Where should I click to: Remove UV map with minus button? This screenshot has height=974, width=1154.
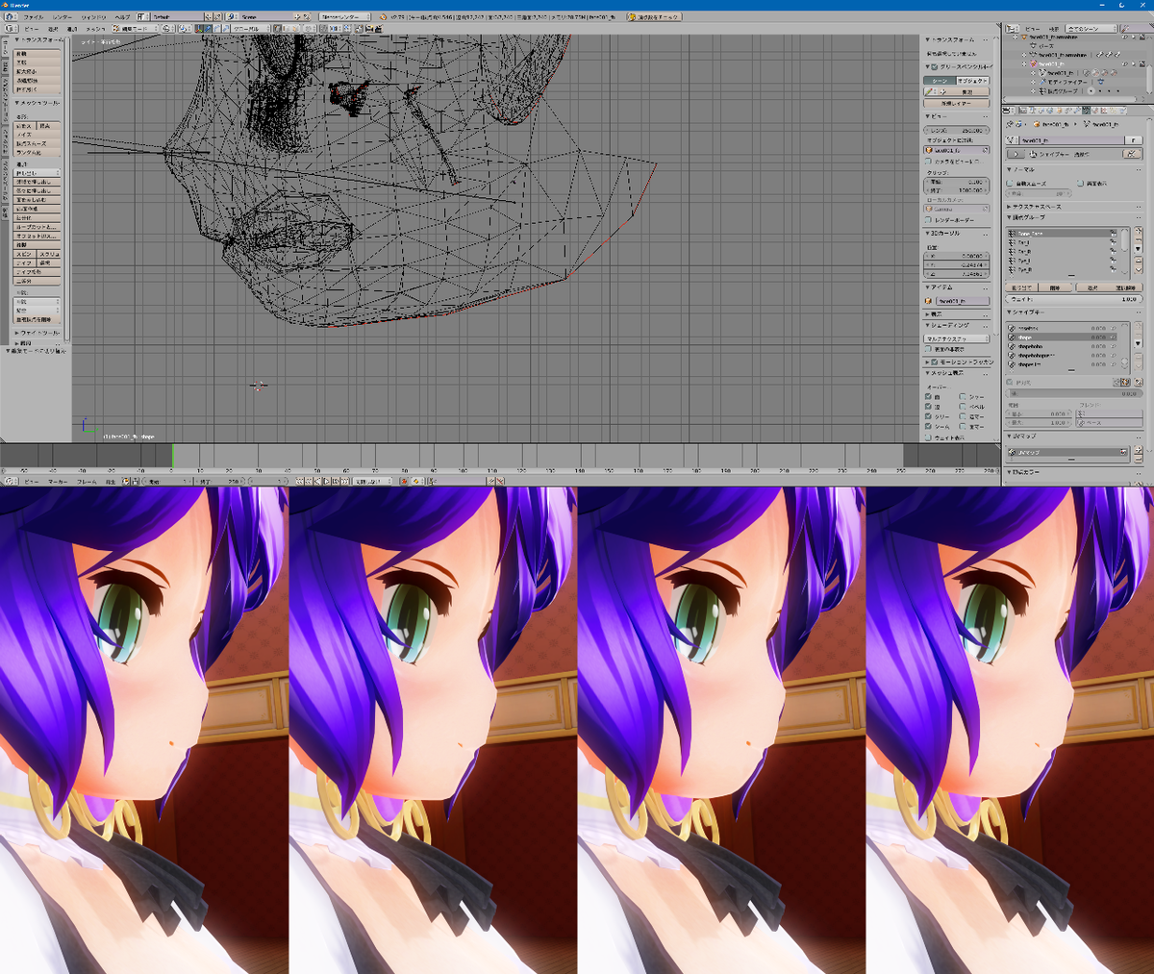coord(1139,459)
